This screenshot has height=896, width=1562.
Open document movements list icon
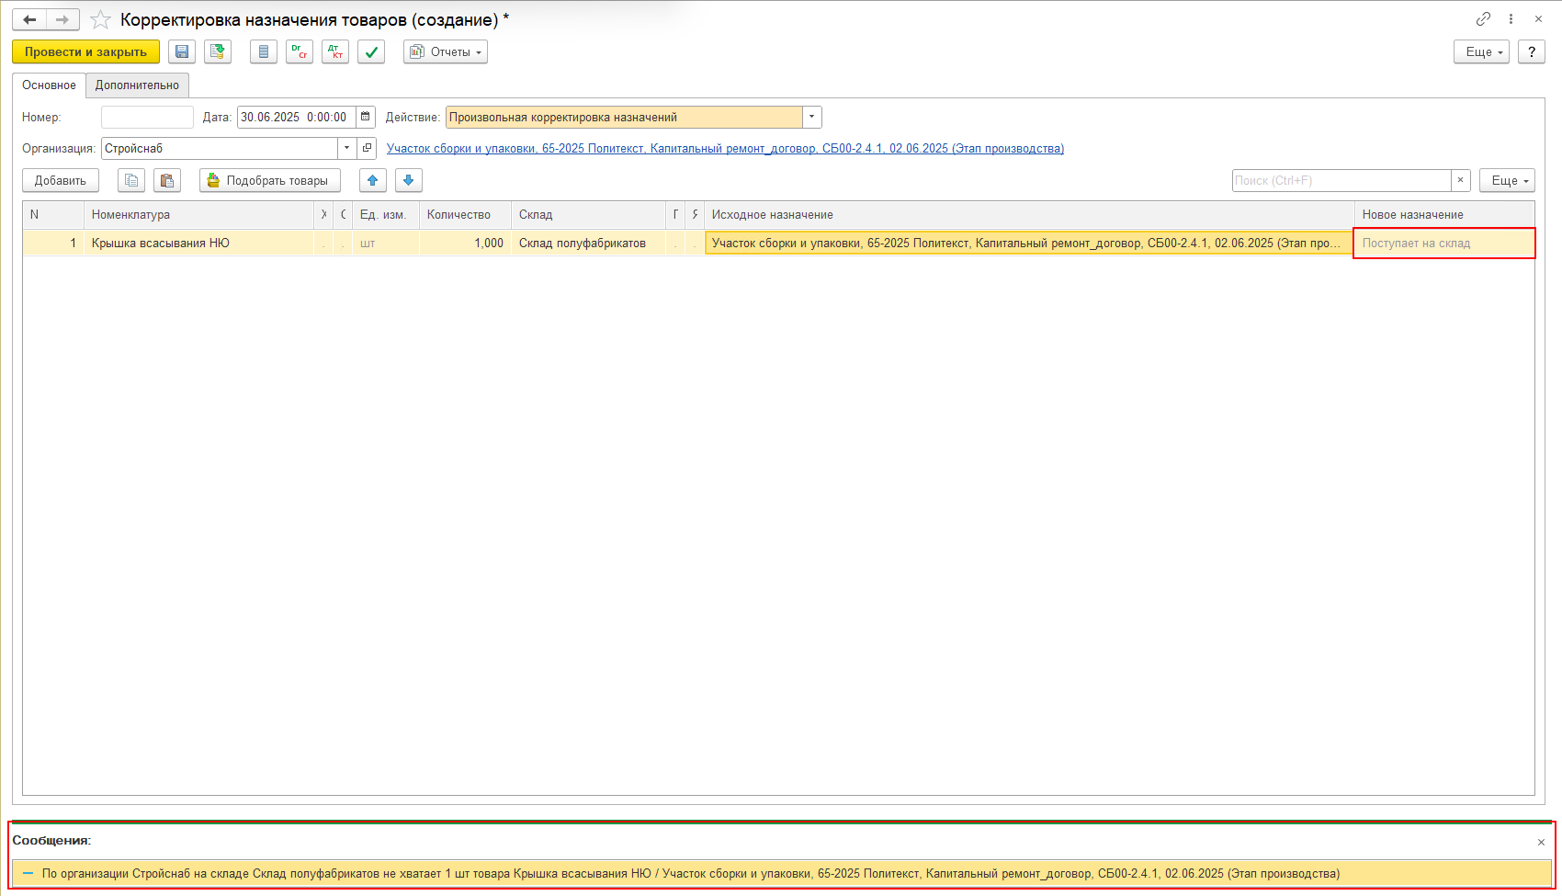pyautogui.click(x=264, y=52)
